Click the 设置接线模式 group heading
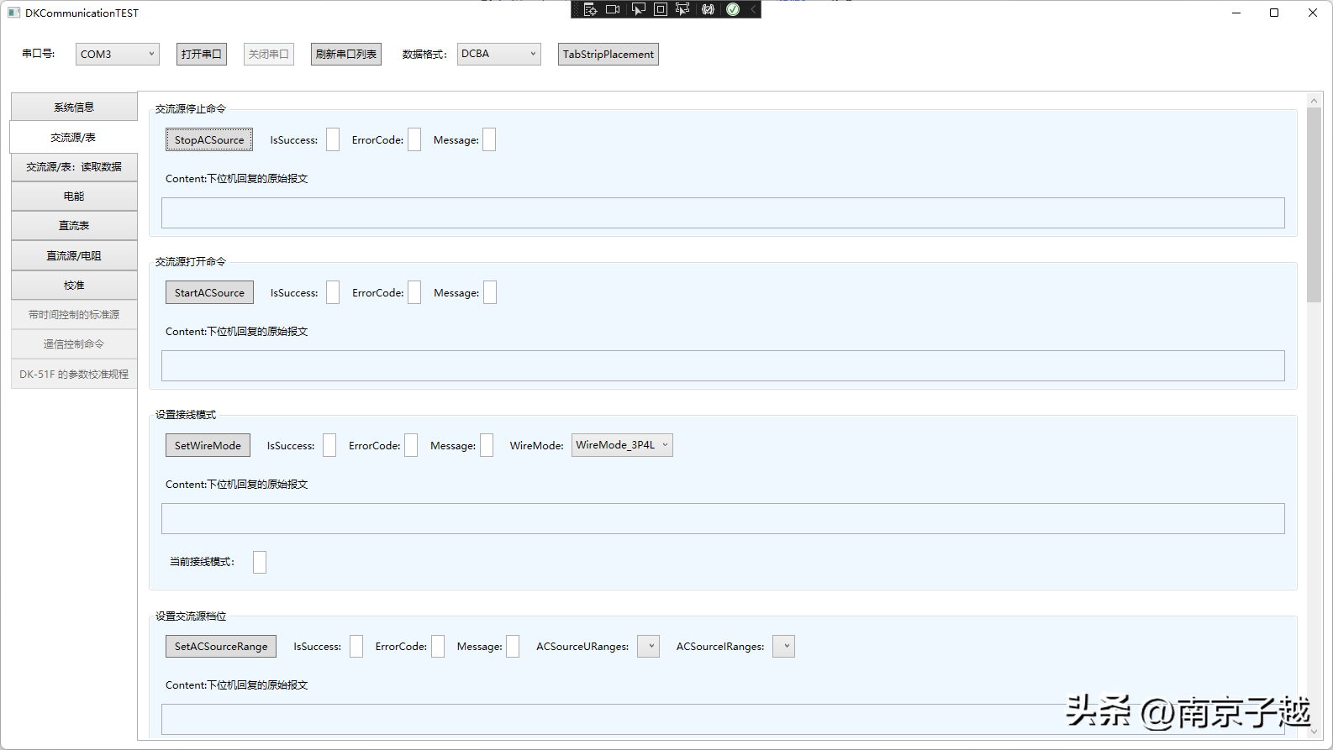1333x750 pixels. pos(186,414)
